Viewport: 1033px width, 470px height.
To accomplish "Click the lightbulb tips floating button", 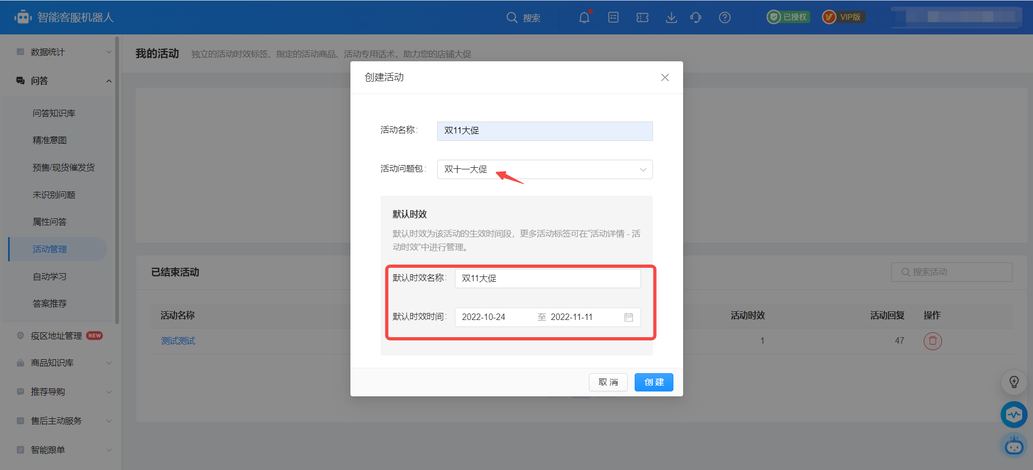I will pyautogui.click(x=1014, y=382).
